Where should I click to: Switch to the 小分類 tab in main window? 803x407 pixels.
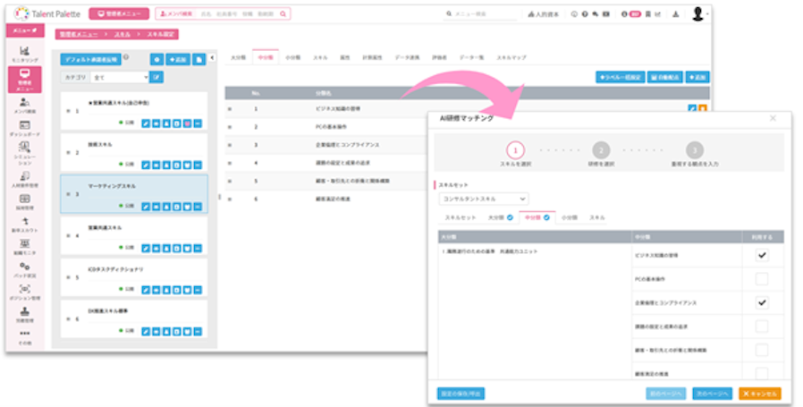click(x=292, y=57)
